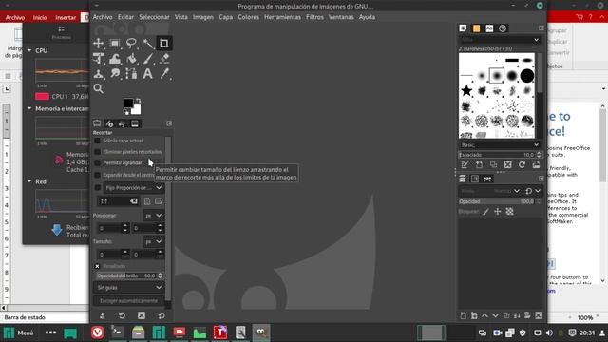Save tool preset icon at toolbox bottom
Viewport: 608px width, 342px height.
[x=103, y=315]
